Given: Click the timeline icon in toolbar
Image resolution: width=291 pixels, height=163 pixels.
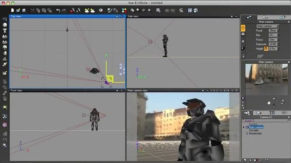Looking at the screenshot, I should [181, 10].
